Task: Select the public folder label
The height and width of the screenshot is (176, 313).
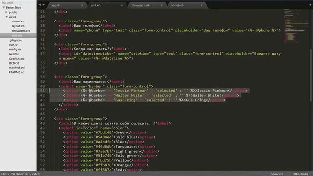Action: [13, 12]
